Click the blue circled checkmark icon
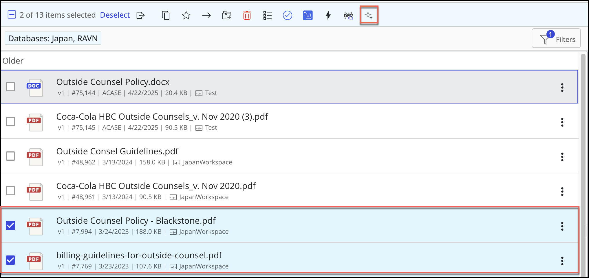589x278 pixels. click(287, 15)
